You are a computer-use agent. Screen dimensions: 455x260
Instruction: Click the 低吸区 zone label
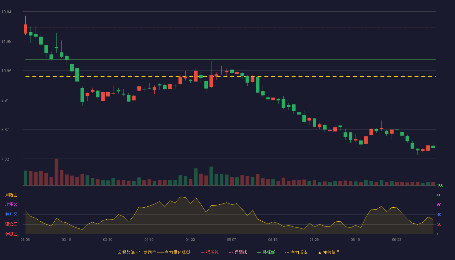[11, 234]
